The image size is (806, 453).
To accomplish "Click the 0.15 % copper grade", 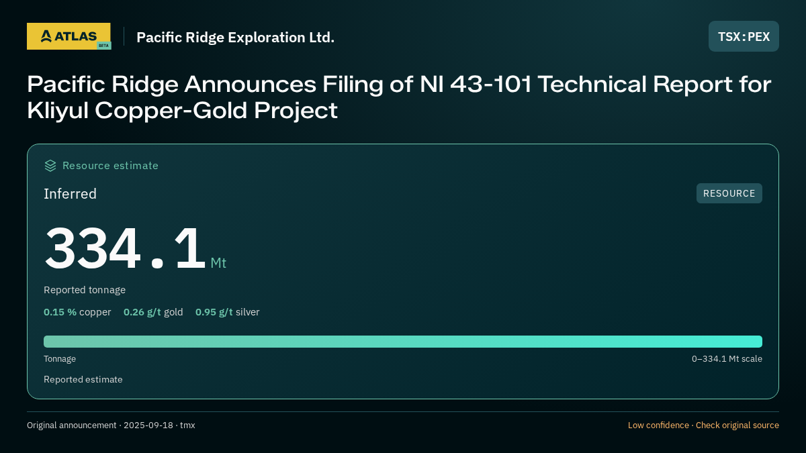I will pos(77,312).
